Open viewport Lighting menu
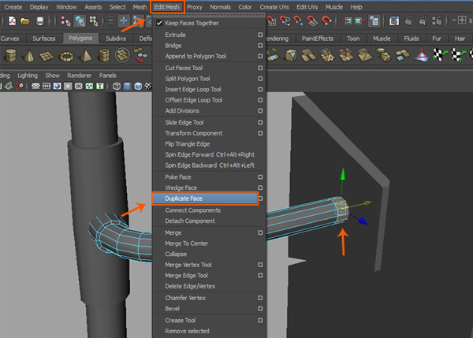This screenshot has height=338, width=473. [28, 76]
